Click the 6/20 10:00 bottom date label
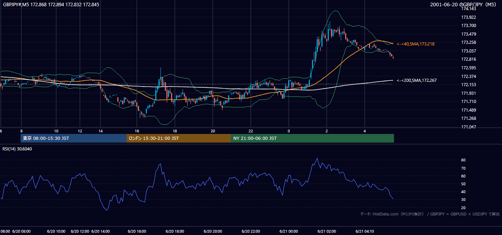 coord(56,231)
